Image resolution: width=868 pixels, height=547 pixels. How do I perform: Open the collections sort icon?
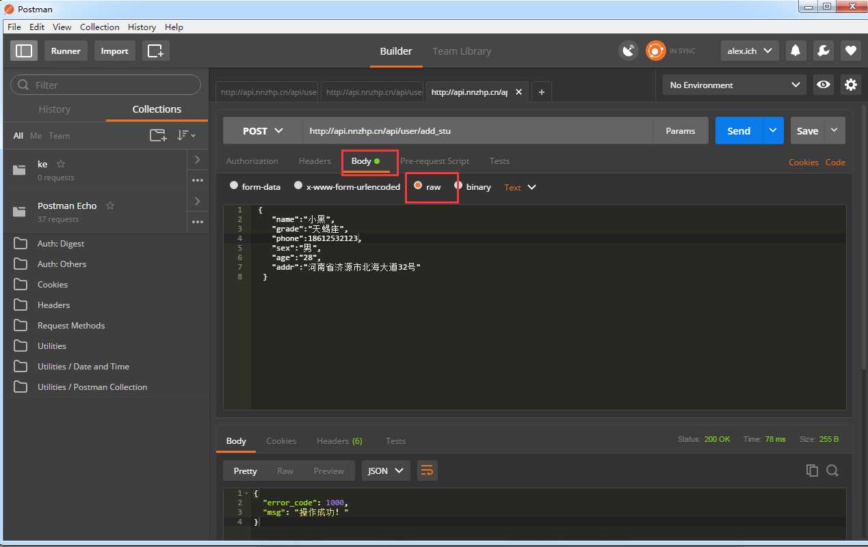pos(185,135)
